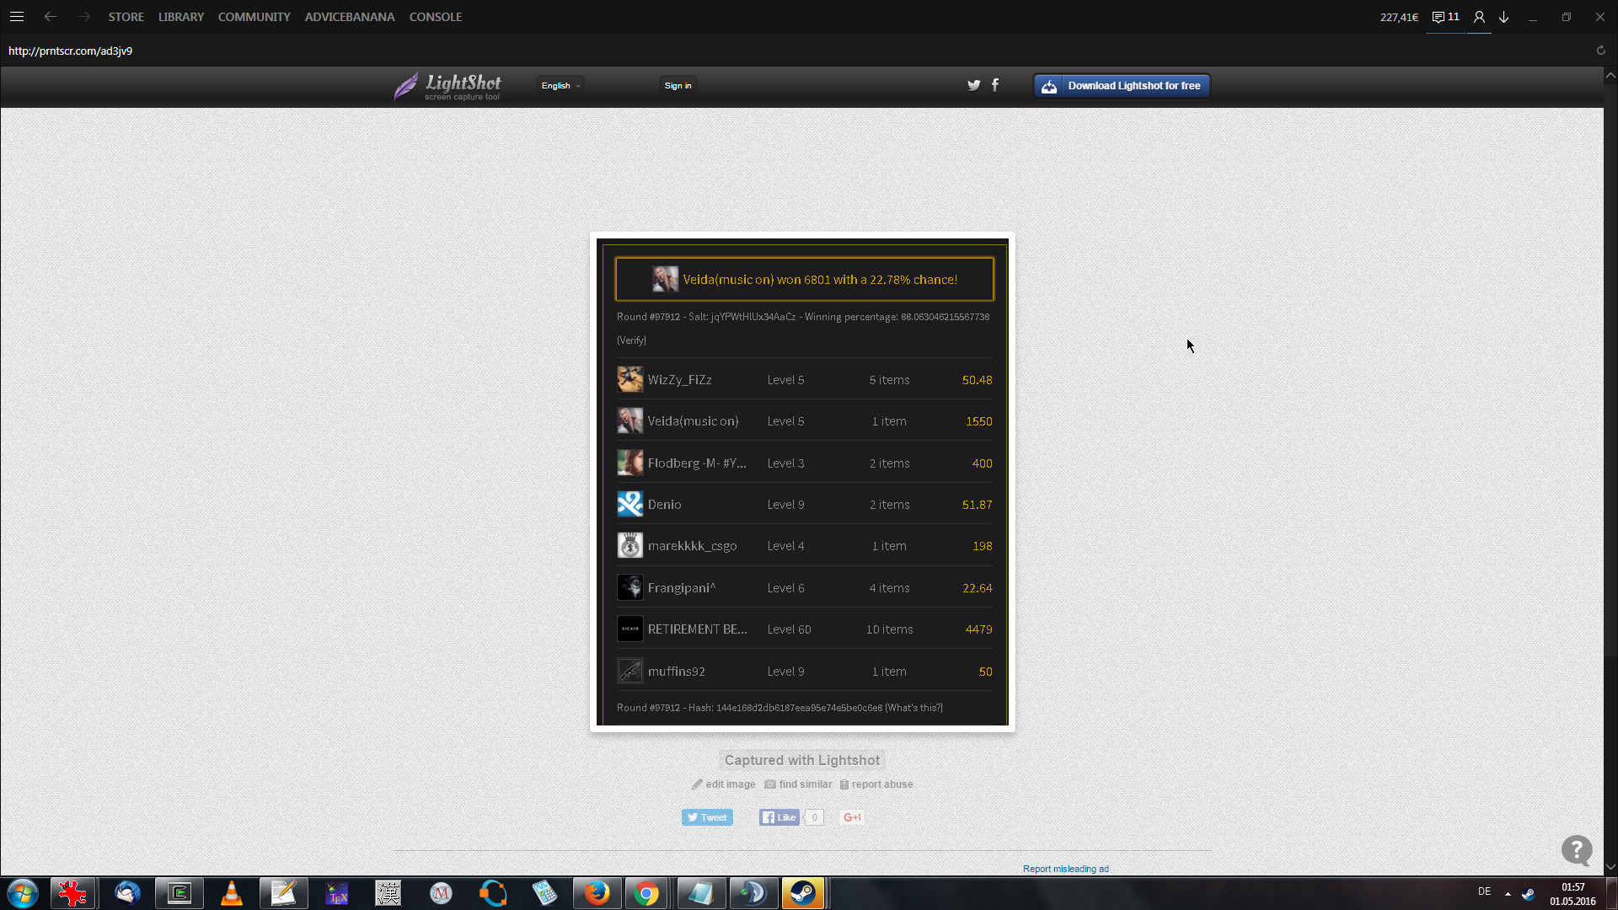Click the page reload icon
1618x910 pixels.
tap(1600, 51)
